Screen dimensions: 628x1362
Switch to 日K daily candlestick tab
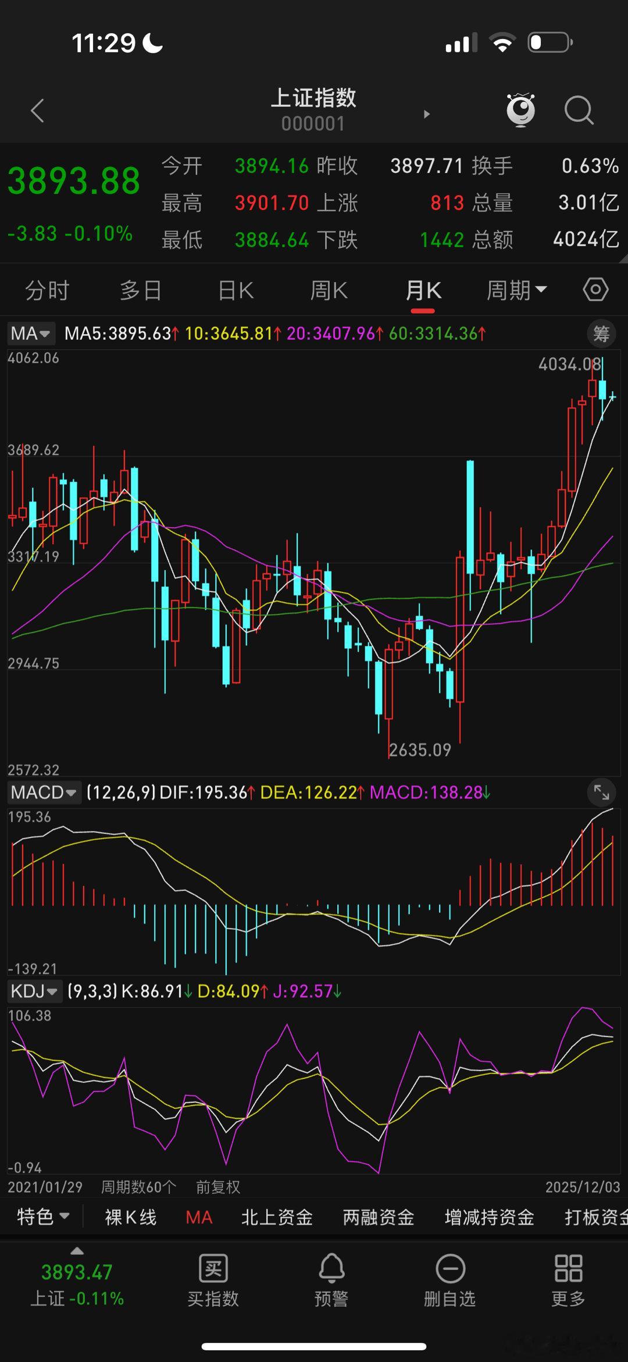(x=235, y=290)
